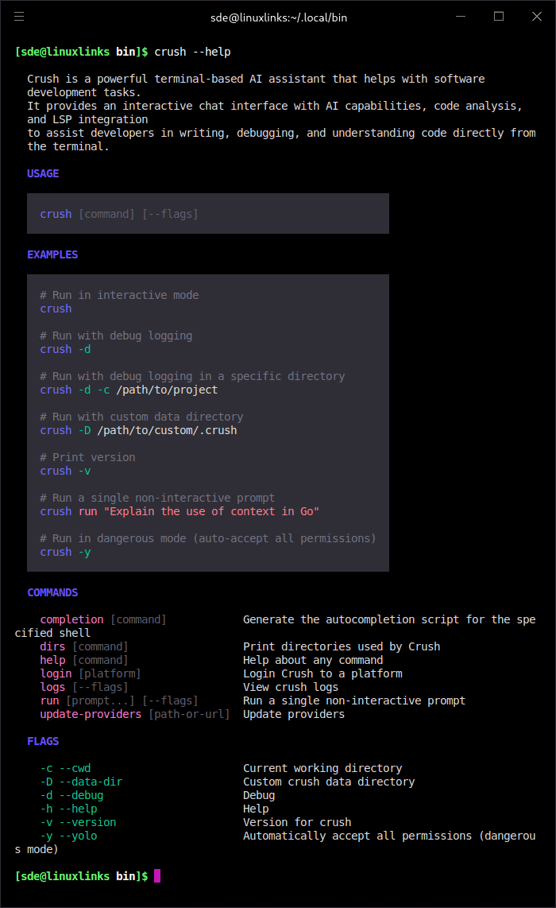
Task: Click the 'crush [command] [--flags]' usage line
Action: point(119,214)
